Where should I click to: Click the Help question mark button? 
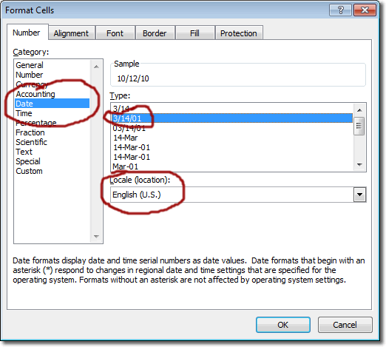coord(340,10)
